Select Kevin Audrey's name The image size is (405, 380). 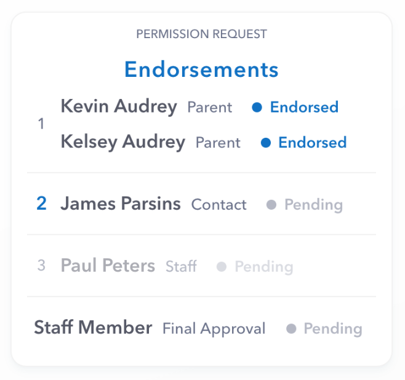point(119,106)
